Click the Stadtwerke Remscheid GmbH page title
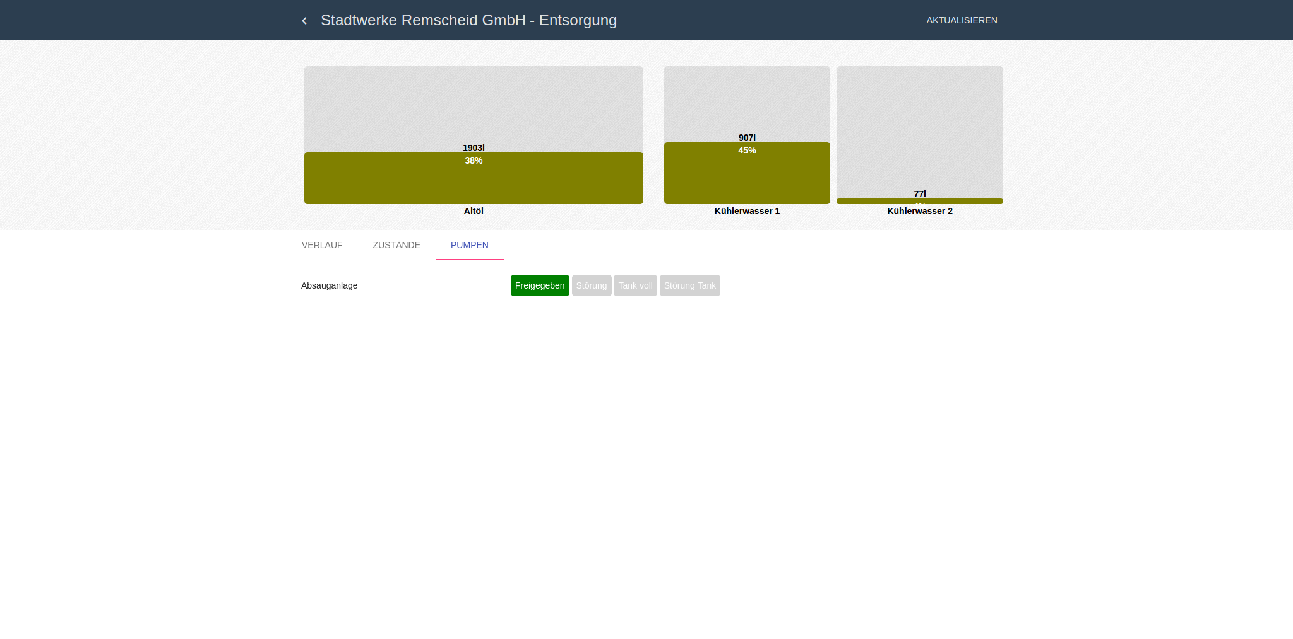 pyautogui.click(x=468, y=20)
